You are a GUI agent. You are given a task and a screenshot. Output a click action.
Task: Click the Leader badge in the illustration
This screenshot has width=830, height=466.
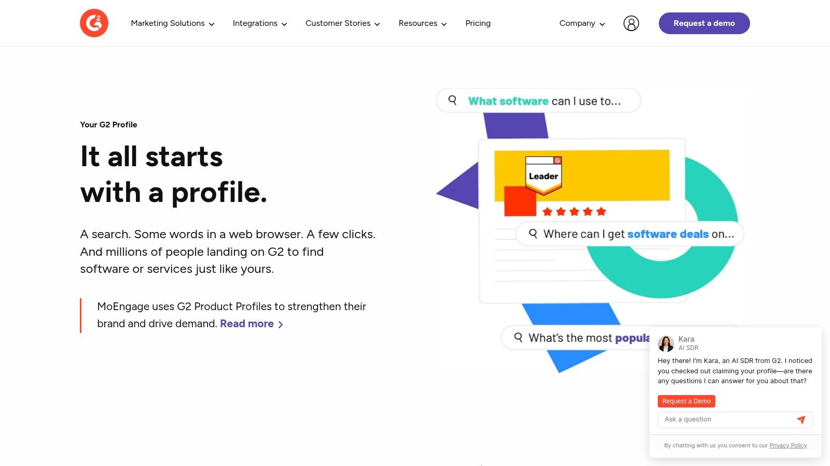point(543,175)
